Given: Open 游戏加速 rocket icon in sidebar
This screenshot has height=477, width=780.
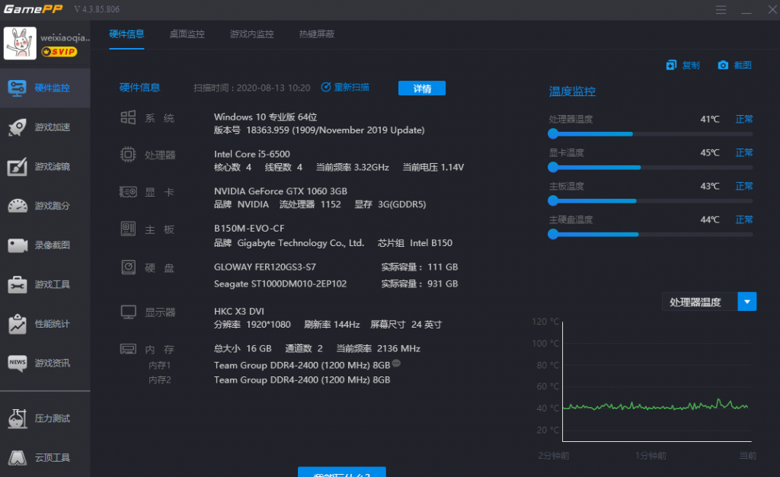Looking at the screenshot, I should coord(18,127).
